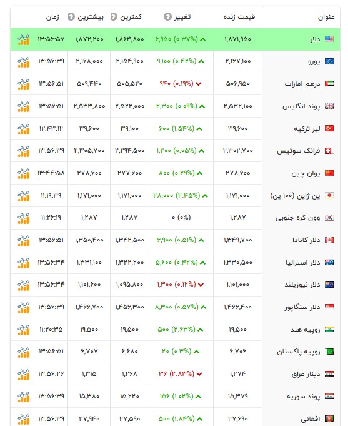Open the chart icon in the فرانک سوئیس row

tap(23, 151)
